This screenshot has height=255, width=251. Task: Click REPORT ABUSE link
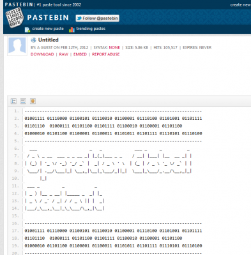point(106,54)
